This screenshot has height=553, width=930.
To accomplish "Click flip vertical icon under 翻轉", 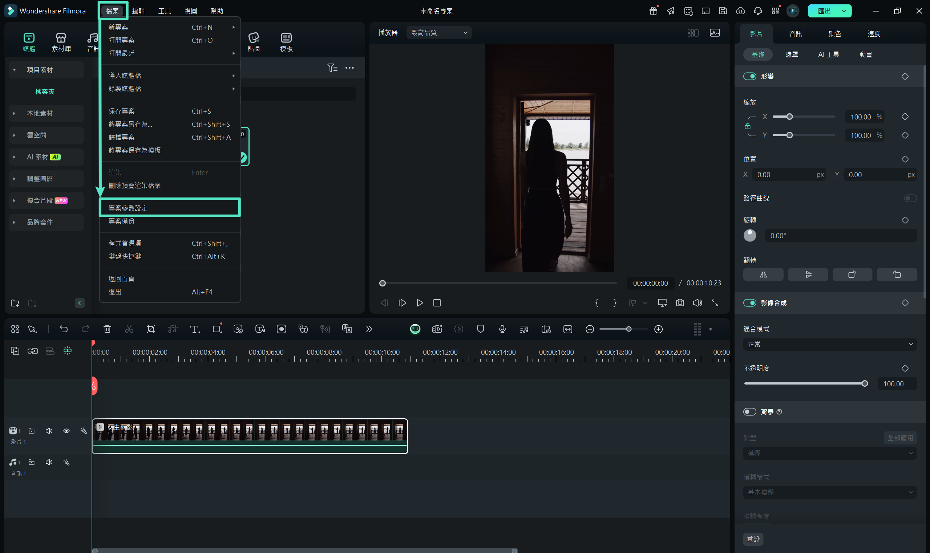I will pos(808,275).
